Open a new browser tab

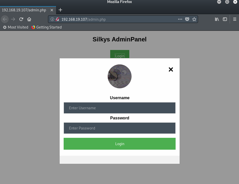pos(60,10)
